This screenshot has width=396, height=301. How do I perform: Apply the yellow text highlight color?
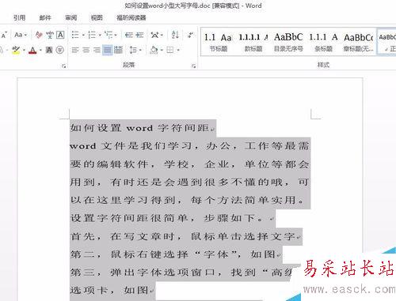16,50
